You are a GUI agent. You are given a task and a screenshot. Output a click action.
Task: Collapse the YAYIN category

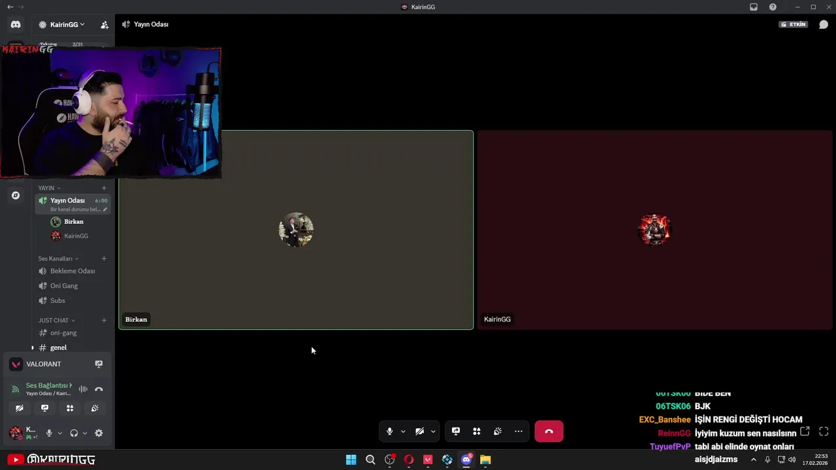coord(49,188)
